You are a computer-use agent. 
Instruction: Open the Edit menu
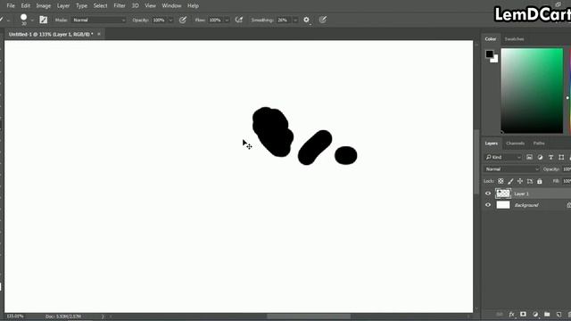26,6
